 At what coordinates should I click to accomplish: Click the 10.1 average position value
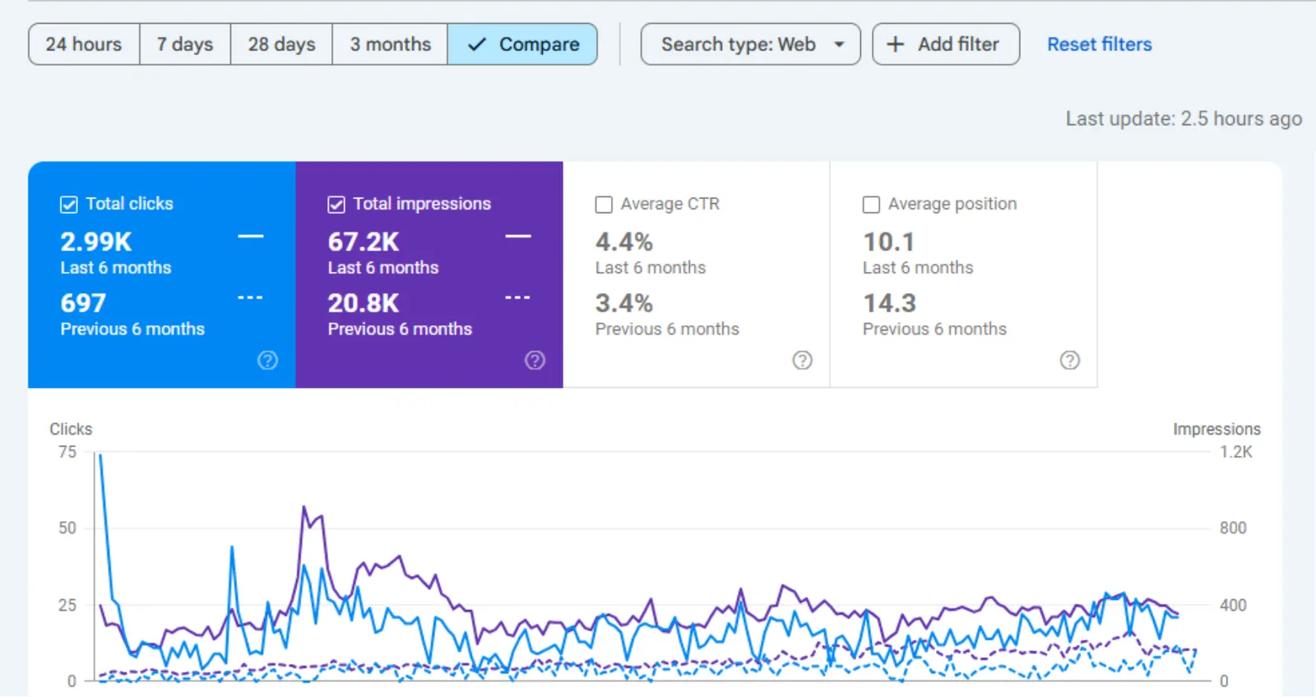888,242
